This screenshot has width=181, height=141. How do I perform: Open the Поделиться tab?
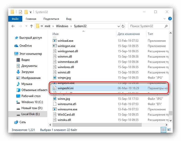[51, 19]
